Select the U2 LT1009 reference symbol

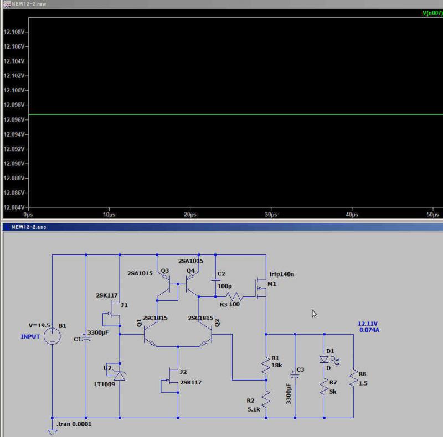click(119, 375)
